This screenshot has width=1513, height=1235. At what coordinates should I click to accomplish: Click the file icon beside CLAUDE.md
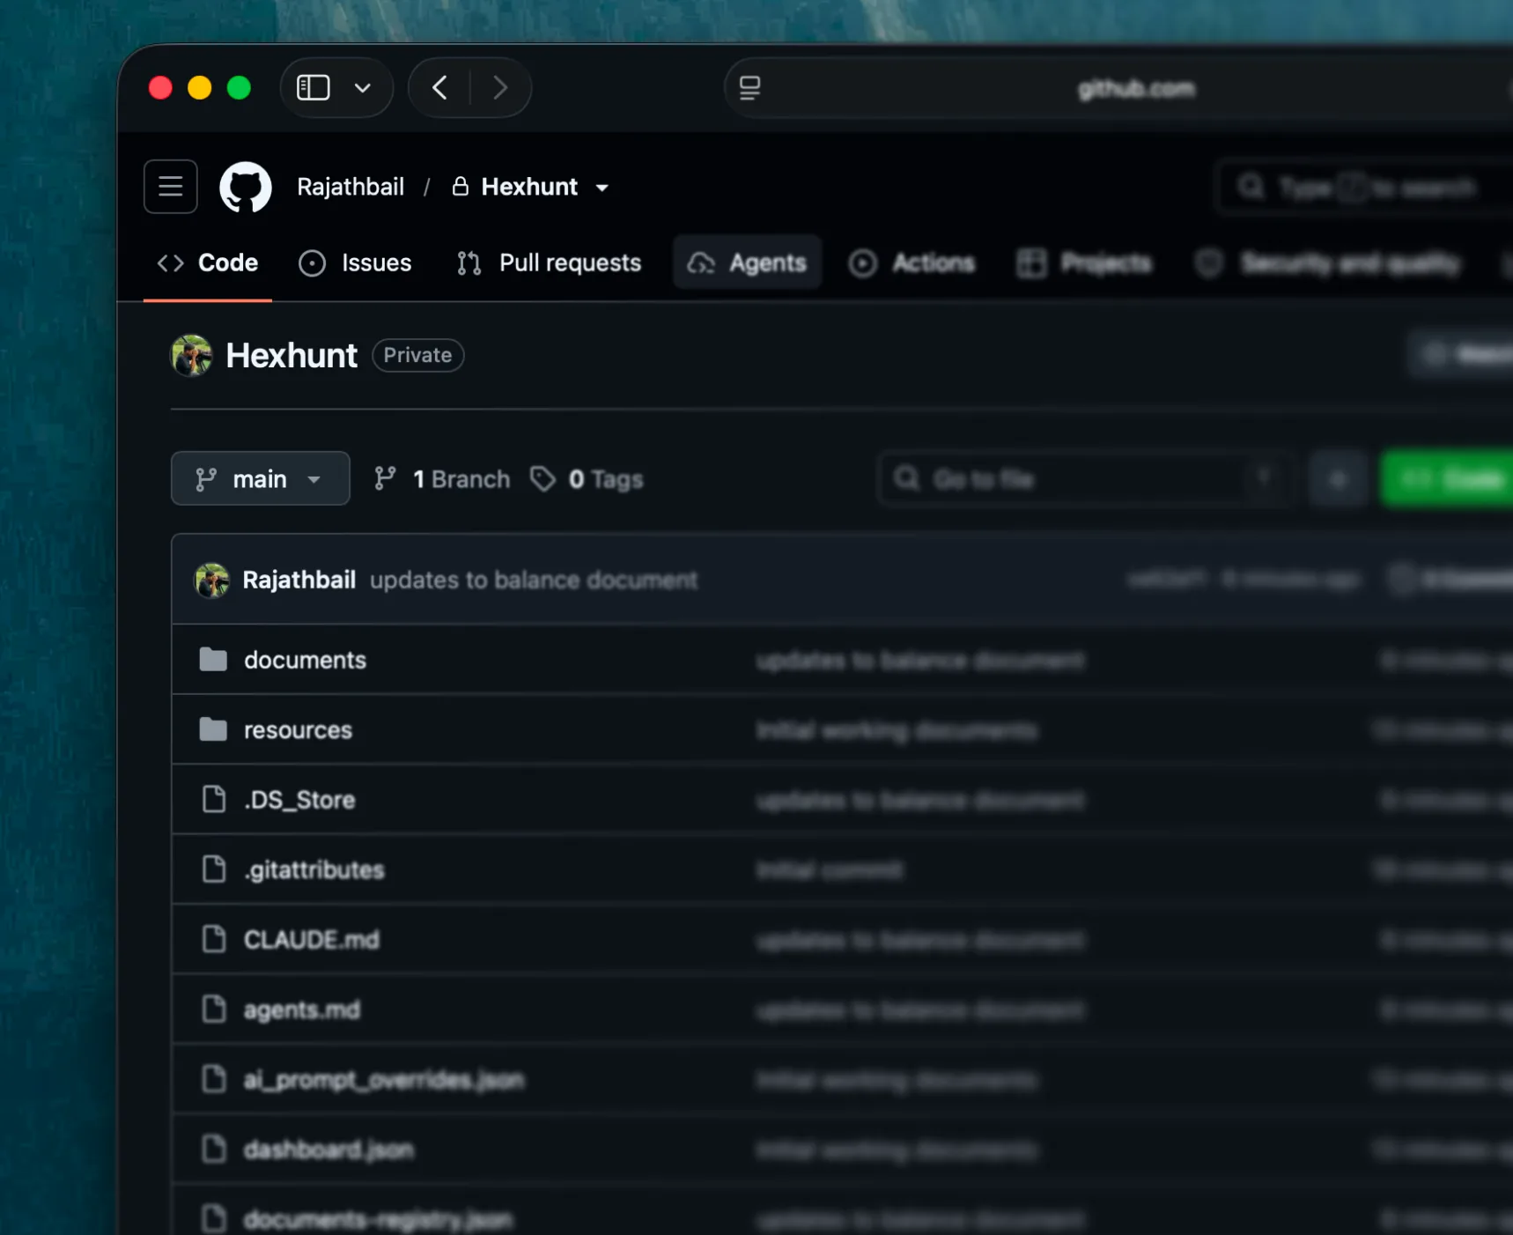click(x=214, y=939)
